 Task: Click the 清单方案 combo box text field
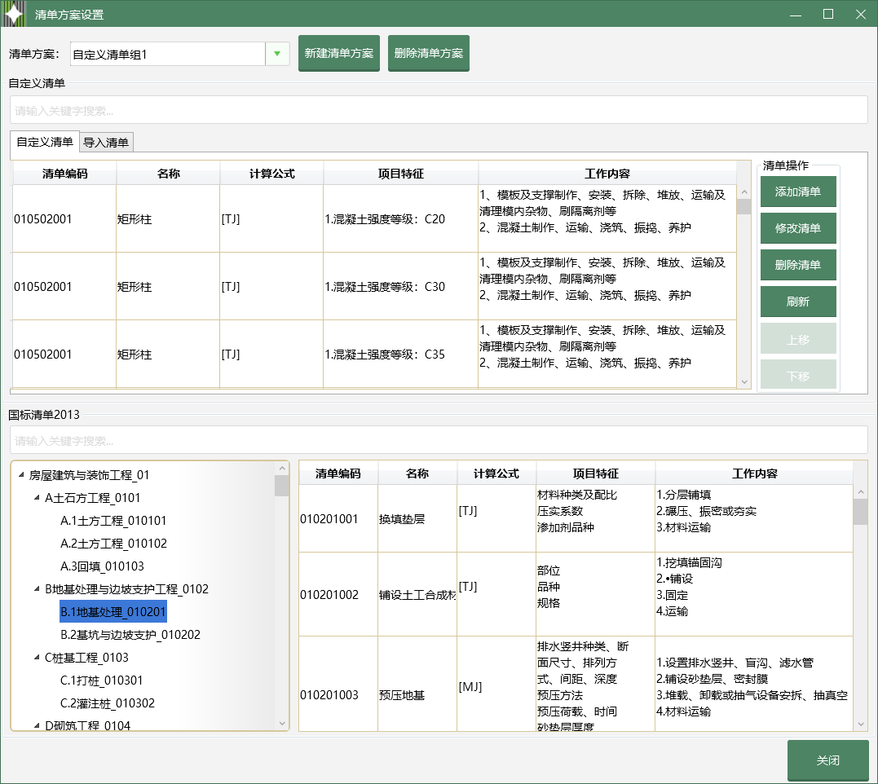167,55
